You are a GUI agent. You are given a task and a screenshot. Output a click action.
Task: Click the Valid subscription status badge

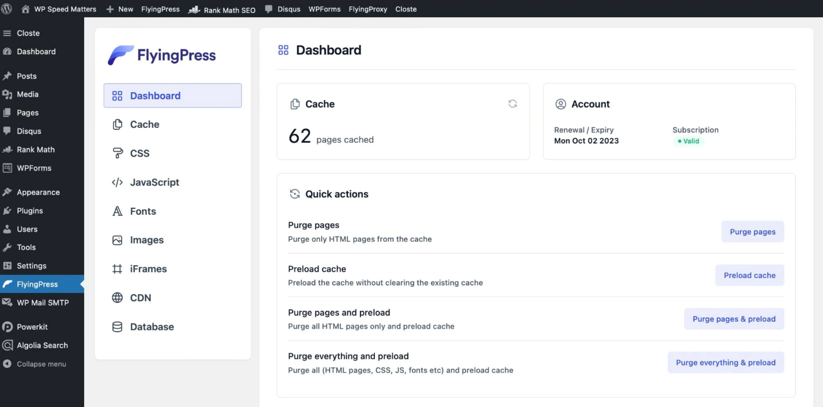click(x=688, y=141)
